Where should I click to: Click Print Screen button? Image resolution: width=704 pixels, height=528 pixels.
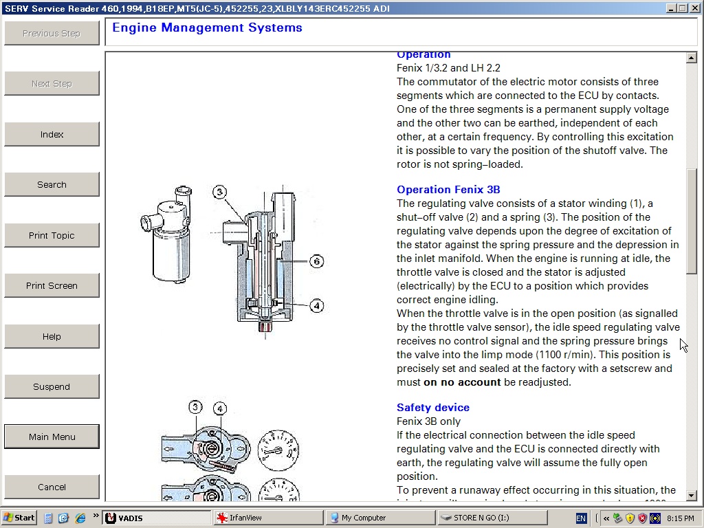(52, 285)
